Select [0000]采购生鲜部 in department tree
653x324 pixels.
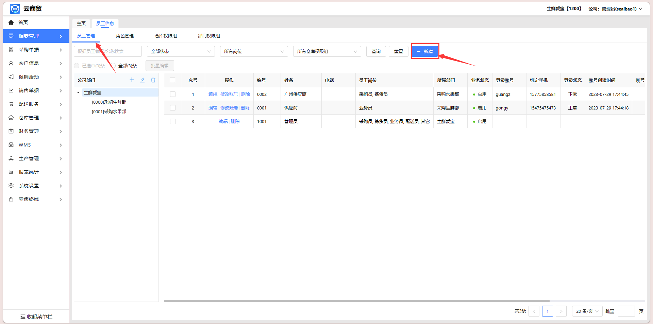tap(109, 102)
